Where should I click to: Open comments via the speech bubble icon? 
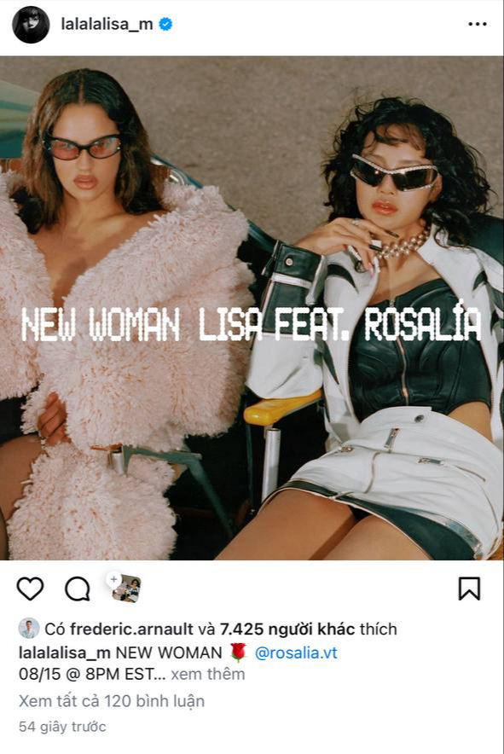pyautogui.click(x=78, y=589)
